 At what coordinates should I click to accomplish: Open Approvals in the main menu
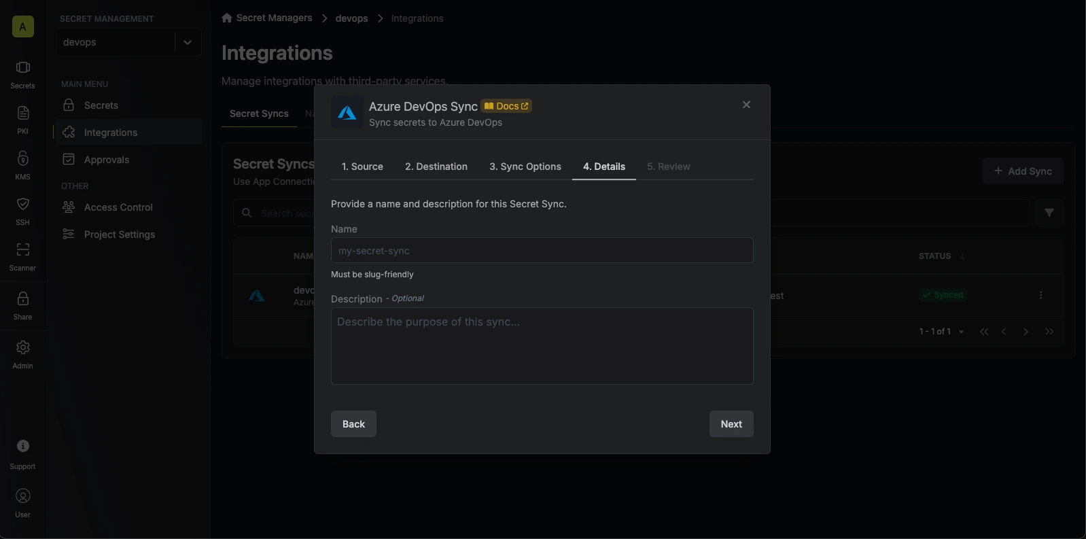click(128, 160)
